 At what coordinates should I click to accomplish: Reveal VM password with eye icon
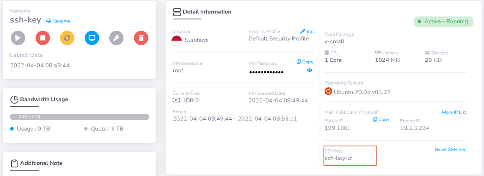pos(310,70)
